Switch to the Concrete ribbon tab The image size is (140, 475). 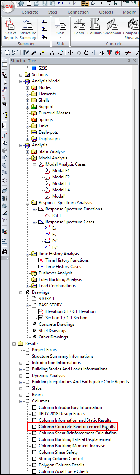click(x=30, y=12)
